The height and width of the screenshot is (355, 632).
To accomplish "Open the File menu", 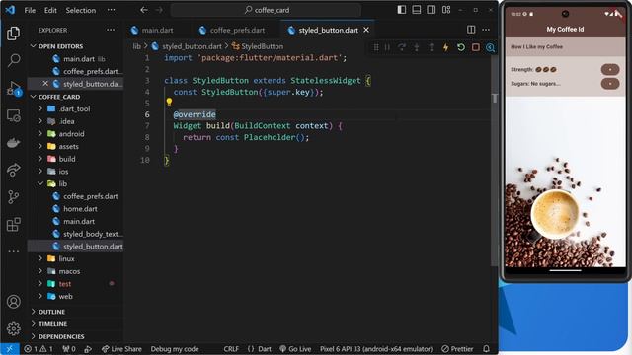I will [x=30, y=10].
